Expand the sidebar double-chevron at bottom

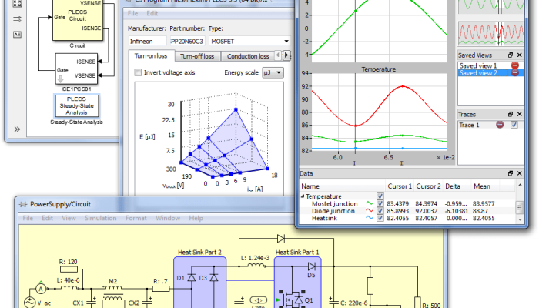pos(17,129)
